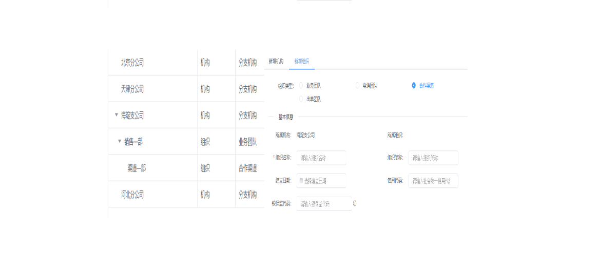
Task: Select the 销售一部 row name
Action: click(133, 142)
